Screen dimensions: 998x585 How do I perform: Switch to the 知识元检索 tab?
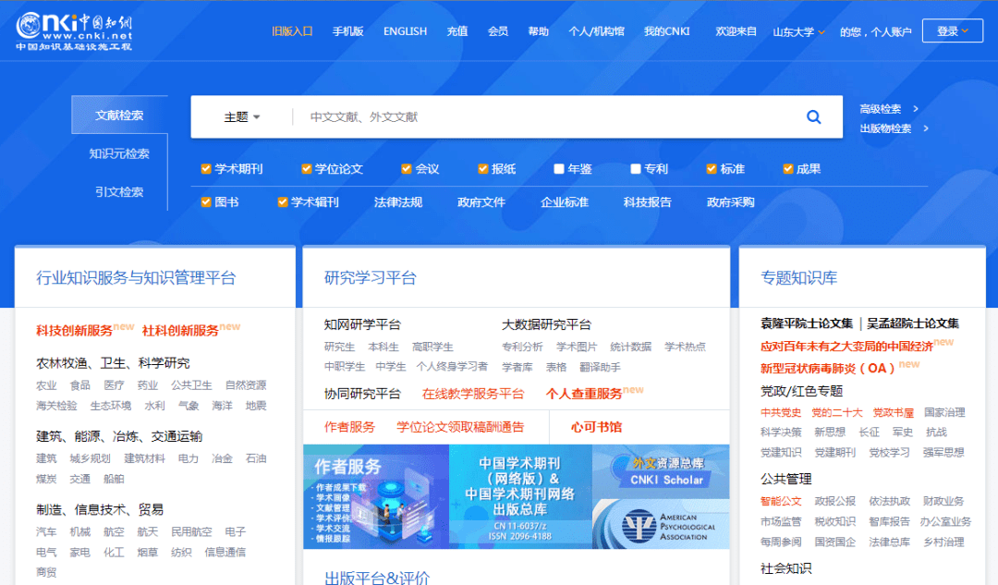click(119, 153)
